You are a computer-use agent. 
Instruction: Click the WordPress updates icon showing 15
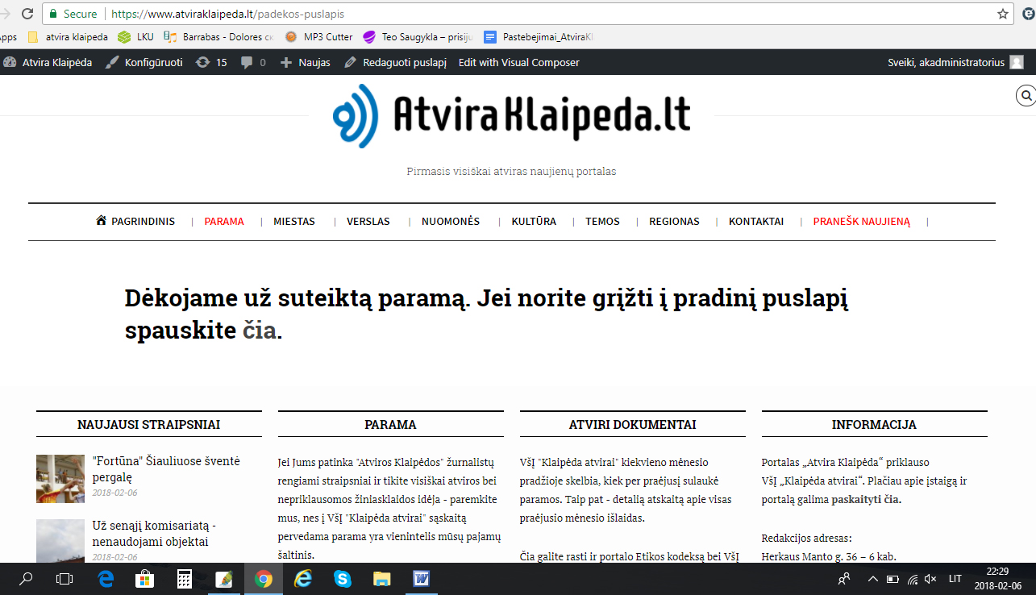(211, 62)
